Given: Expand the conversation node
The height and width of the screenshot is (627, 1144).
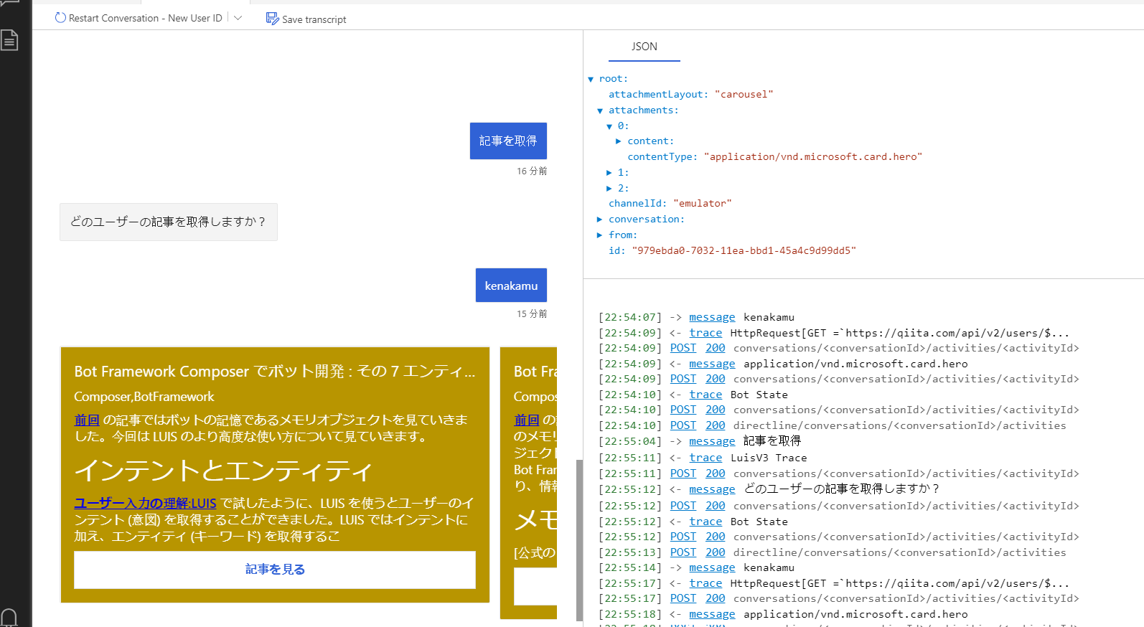Looking at the screenshot, I should [x=600, y=220].
